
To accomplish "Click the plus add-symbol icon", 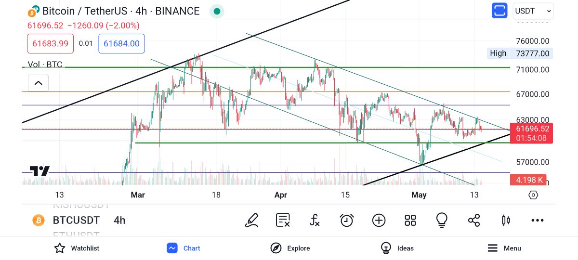I will coord(379,221).
